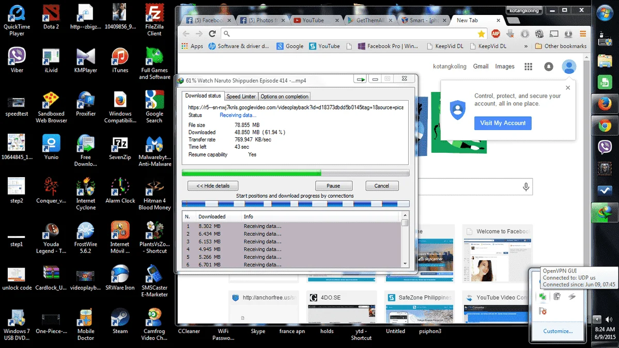Open Chrome from the side taskbar
Viewport: 619px width, 348px height.
[x=605, y=126]
